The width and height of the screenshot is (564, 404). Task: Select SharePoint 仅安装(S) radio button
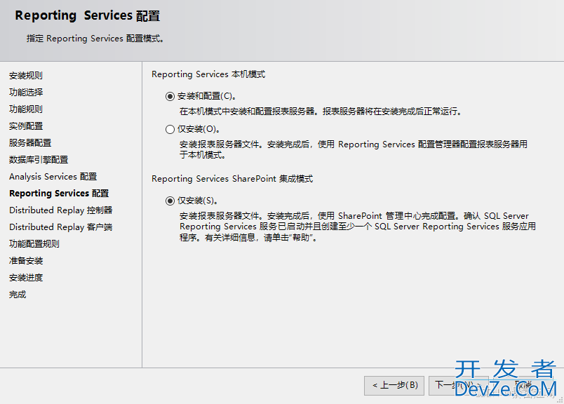(170, 201)
